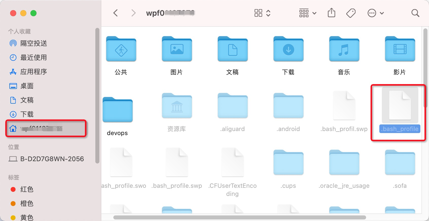The image size is (429, 221).
Task: Open AirDrop (隔空投送) in sidebar
Action: click(28, 43)
